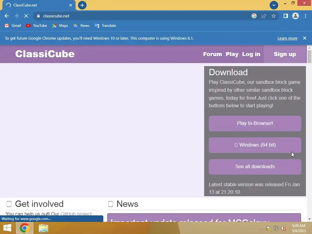Click the News section heading
The height and width of the screenshot is (234, 312).
[x=127, y=204]
